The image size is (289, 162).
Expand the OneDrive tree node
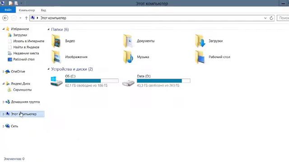pyautogui.click(x=3, y=72)
